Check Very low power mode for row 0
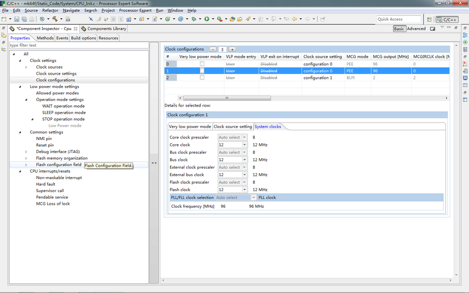Viewport: 469px width, 293px height. click(202, 64)
